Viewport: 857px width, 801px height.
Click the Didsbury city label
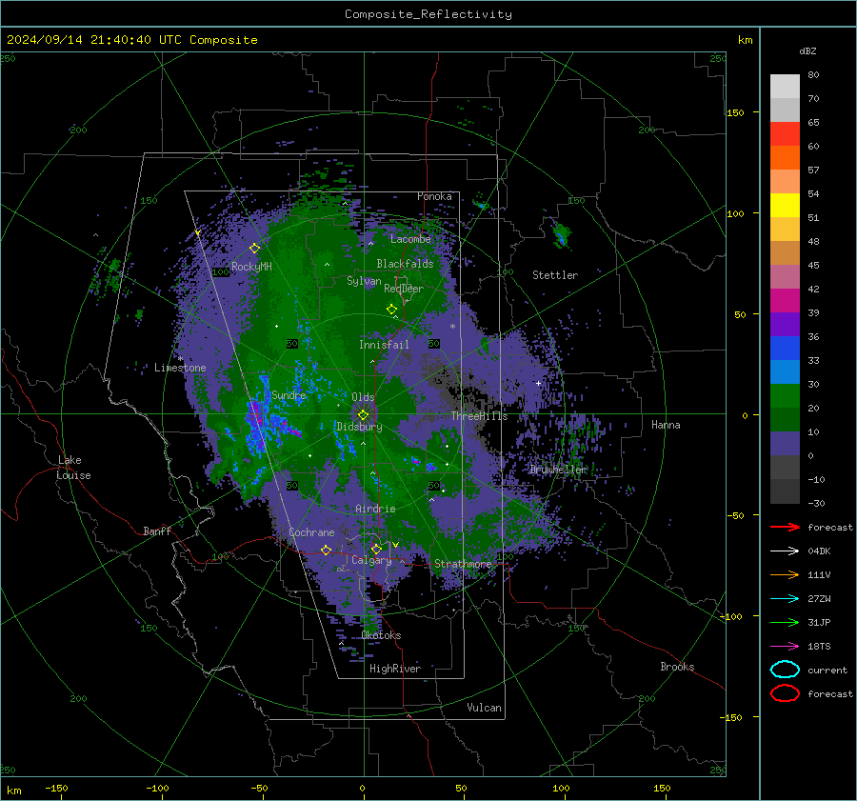[x=359, y=427]
